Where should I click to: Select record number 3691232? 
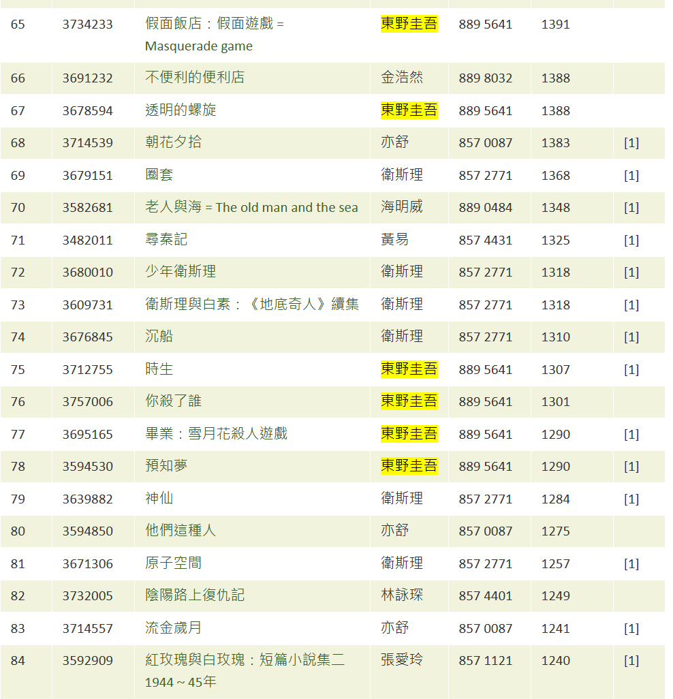click(x=87, y=78)
